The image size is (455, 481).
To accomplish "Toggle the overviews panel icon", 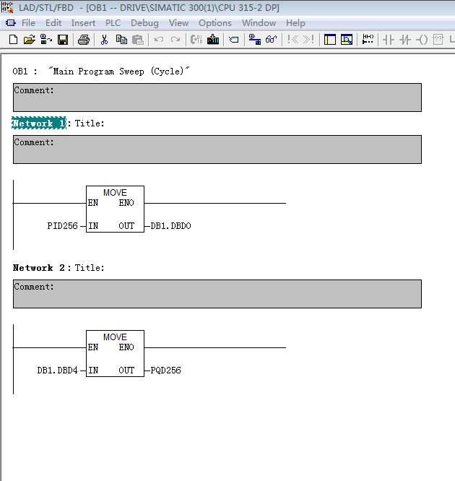I will (x=330, y=40).
